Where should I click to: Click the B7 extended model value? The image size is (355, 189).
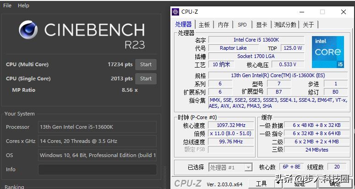pos(279,92)
